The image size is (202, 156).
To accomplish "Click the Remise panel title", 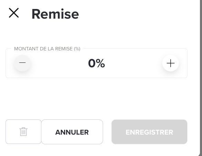I will tap(55, 14).
